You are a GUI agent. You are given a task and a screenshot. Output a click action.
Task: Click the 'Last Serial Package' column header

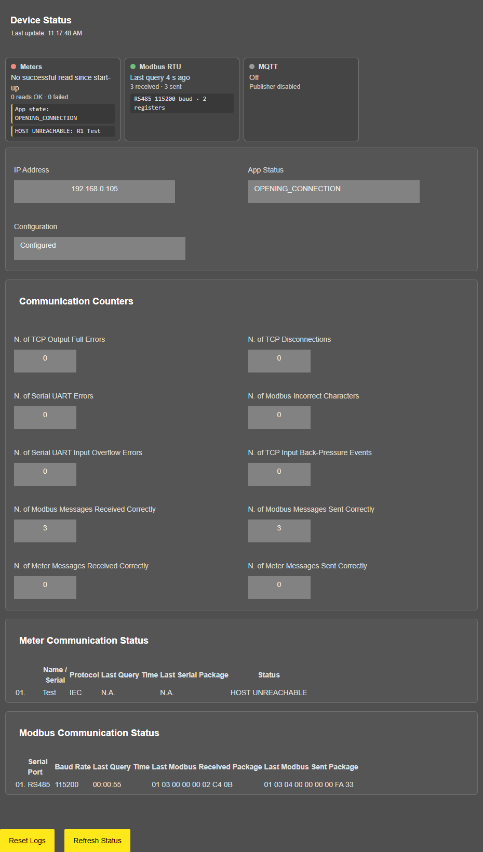(194, 675)
